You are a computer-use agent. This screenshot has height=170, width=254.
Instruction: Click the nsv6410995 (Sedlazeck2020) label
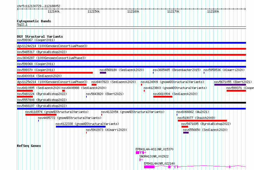click(39, 88)
